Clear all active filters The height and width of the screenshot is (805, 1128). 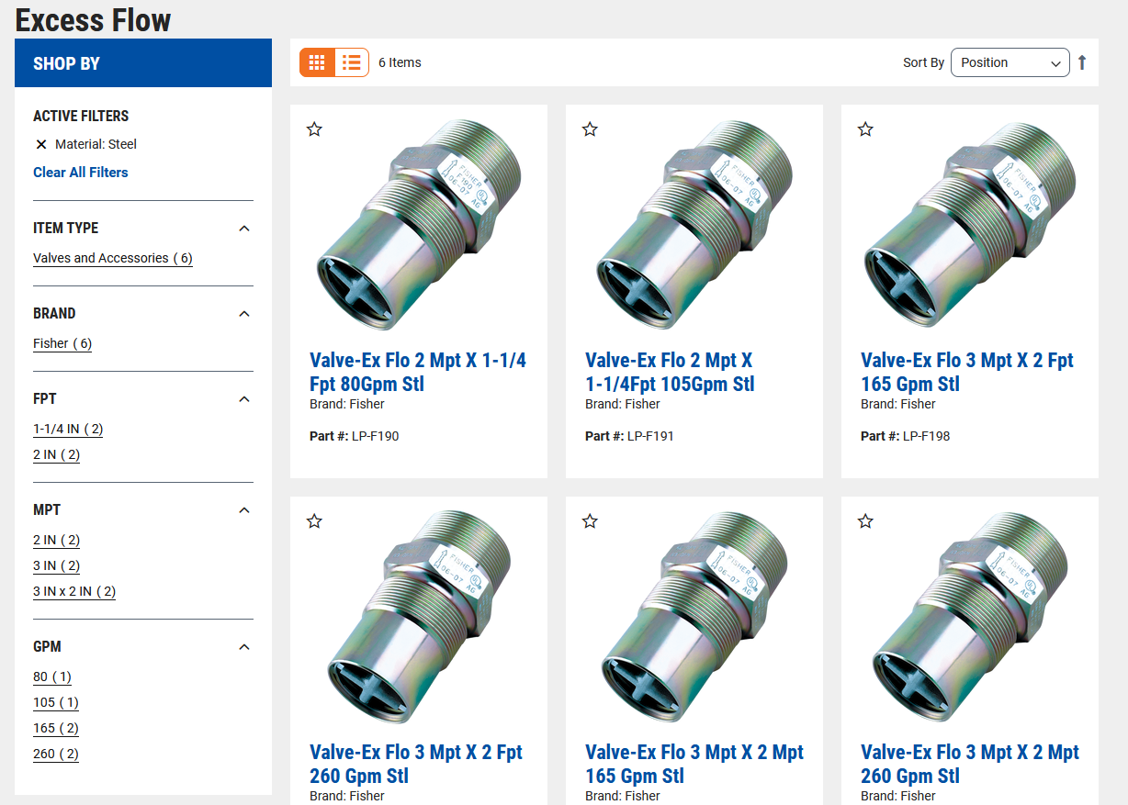point(81,173)
